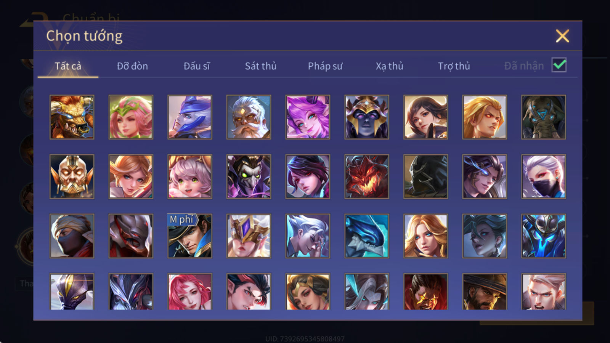The height and width of the screenshot is (343, 610).
Task: Choose the pink-haired fairy with green crown
Action: [131, 117]
